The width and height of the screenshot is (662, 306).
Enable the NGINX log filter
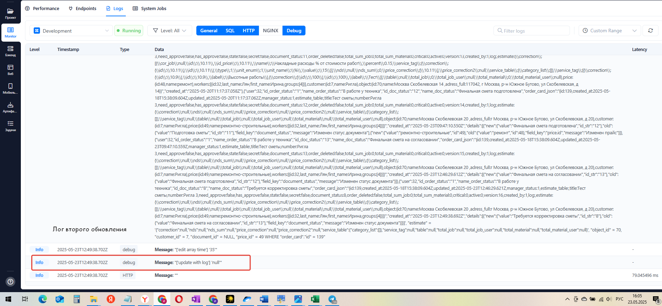(x=271, y=31)
